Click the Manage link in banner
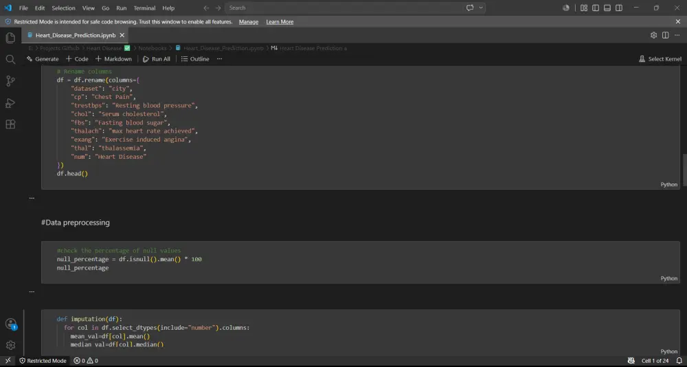Viewport: 687px width, 367px height. (249, 22)
